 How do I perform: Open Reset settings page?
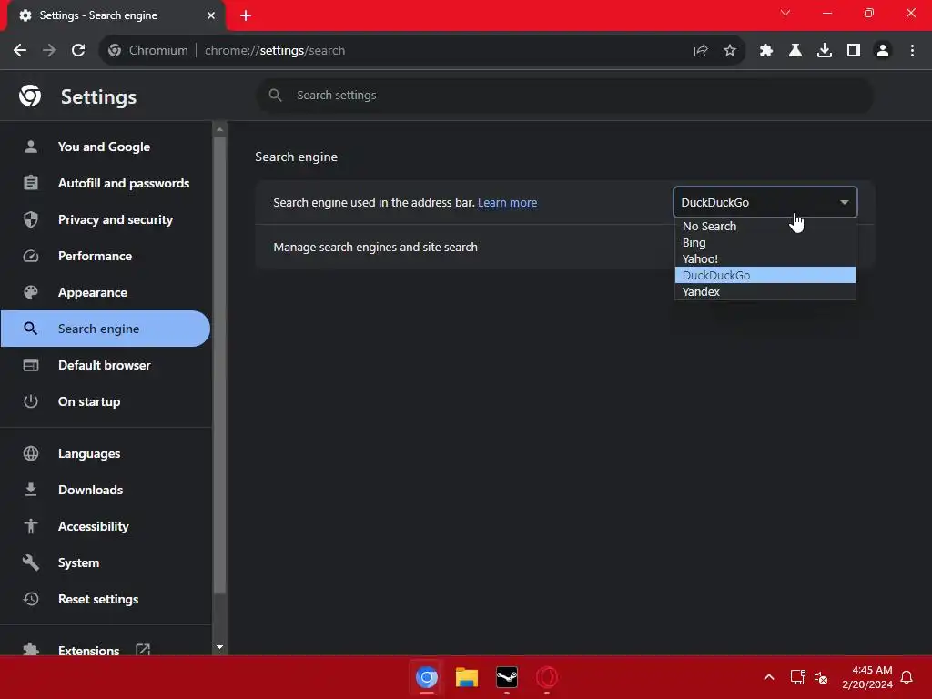(x=106, y=599)
